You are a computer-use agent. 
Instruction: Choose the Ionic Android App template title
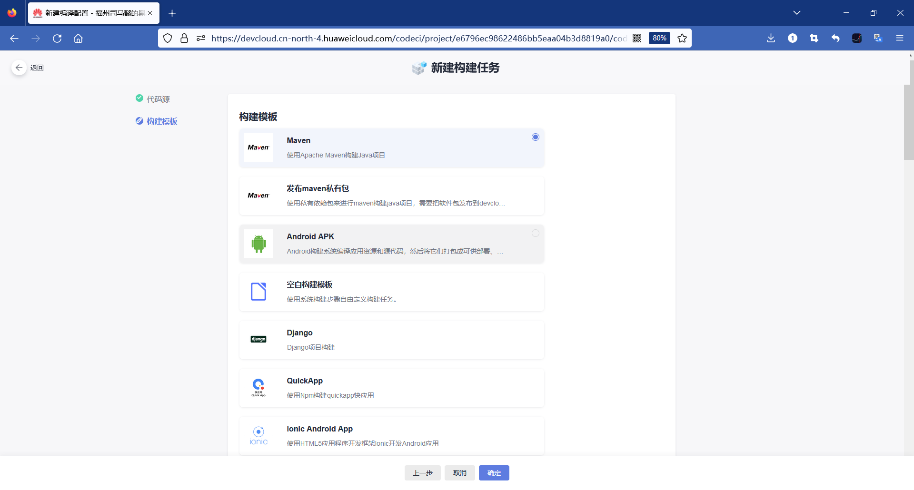pyautogui.click(x=319, y=429)
